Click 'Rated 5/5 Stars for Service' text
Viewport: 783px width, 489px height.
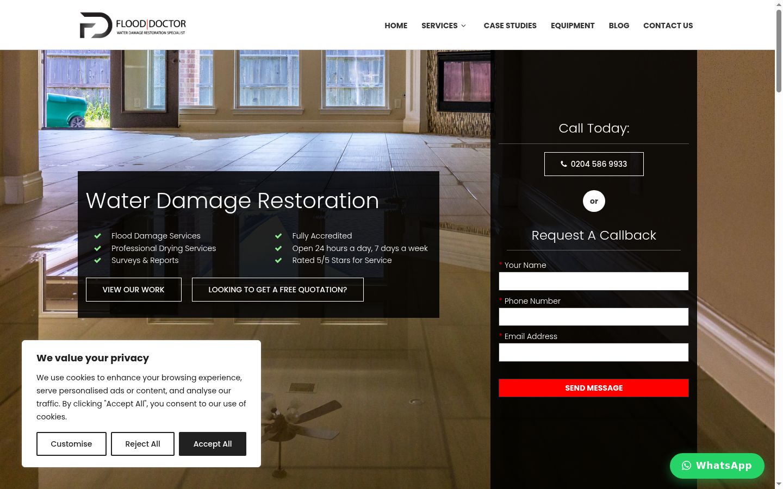pos(341,260)
